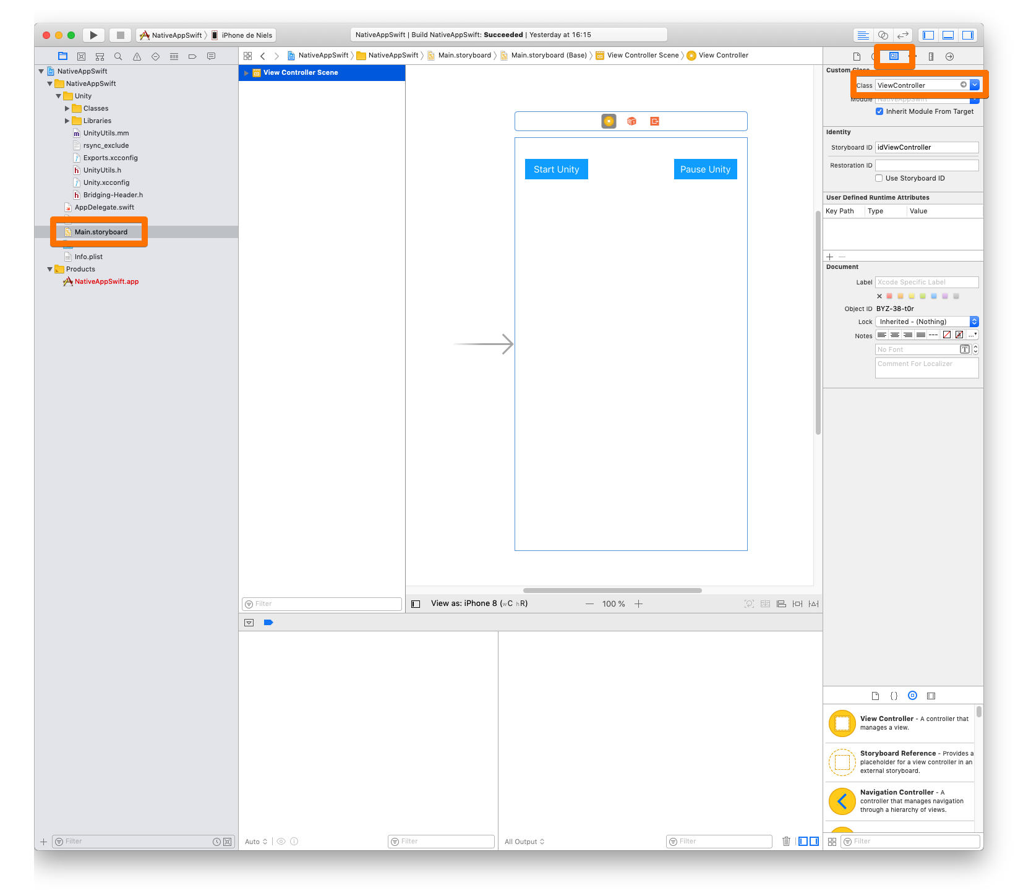Open the Connections inspector arrow icon

pyautogui.click(x=949, y=56)
